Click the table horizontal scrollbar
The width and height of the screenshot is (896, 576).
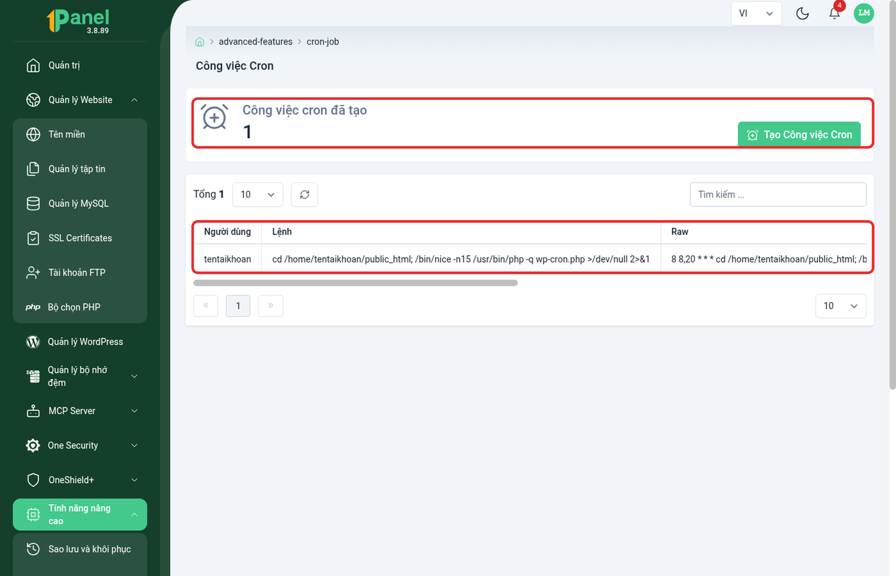(355, 283)
